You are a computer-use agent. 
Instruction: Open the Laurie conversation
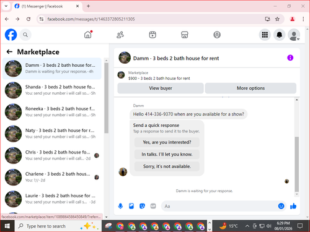[52, 199]
